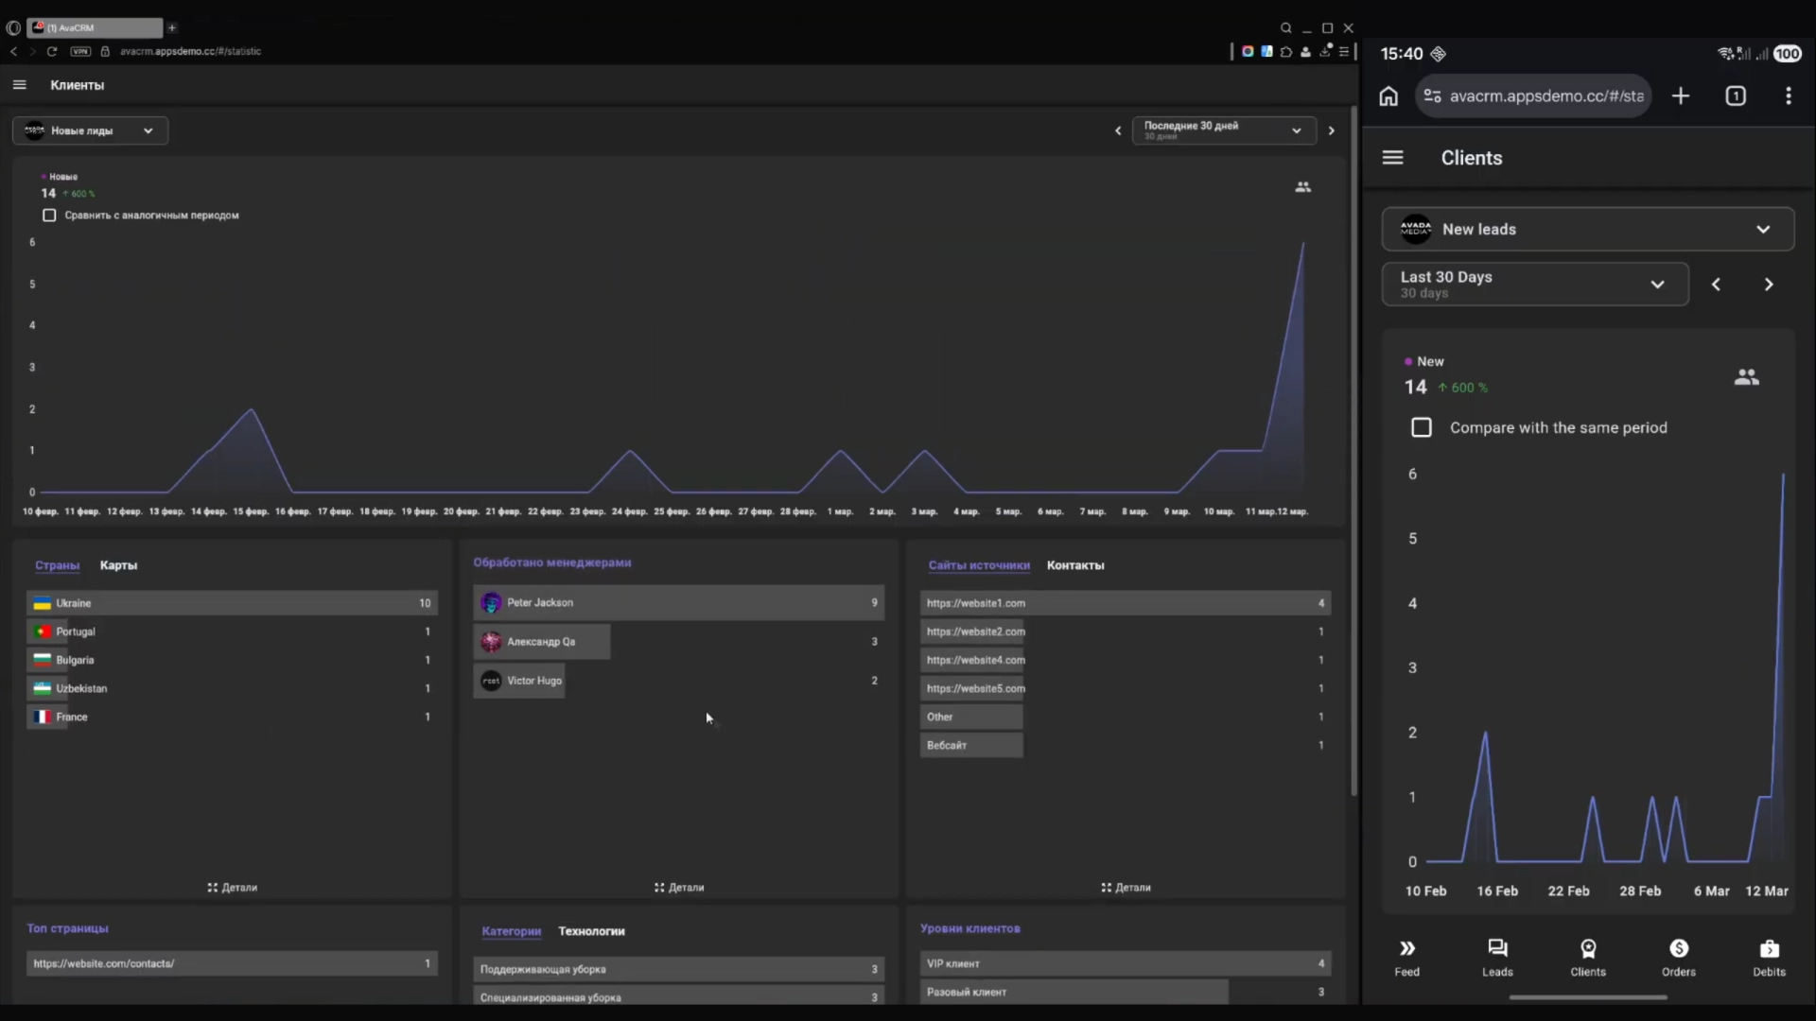This screenshot has height=1021, width=1816.
Task: Click the people icon on desktop chart
Action: pyautogui.click(x=1302, y=187)
